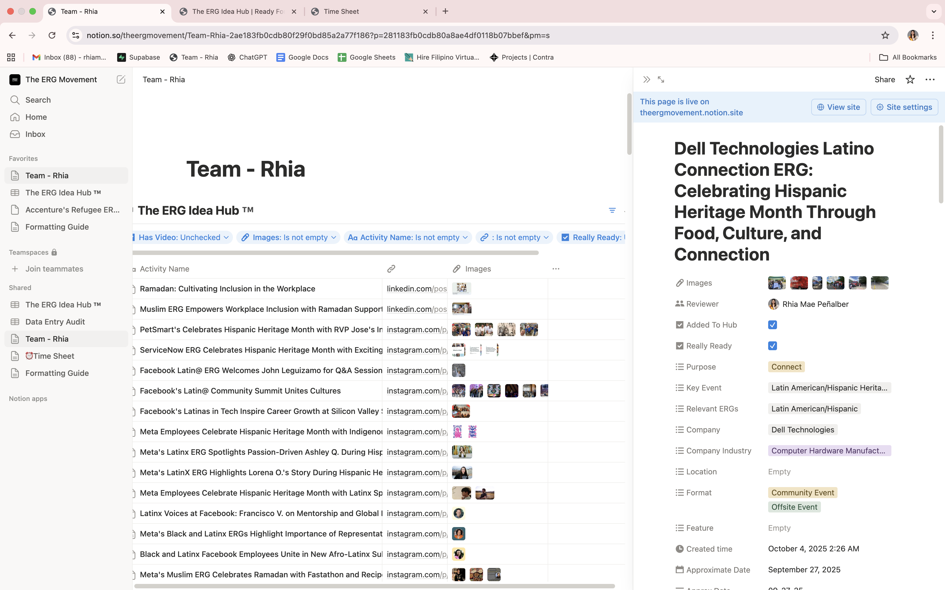Click the View site button
The width and height of the screenshot is (945, 590).
838,107
